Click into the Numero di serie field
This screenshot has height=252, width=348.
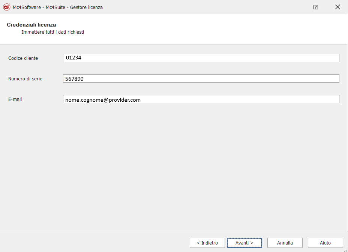click(x=201, y=79)
